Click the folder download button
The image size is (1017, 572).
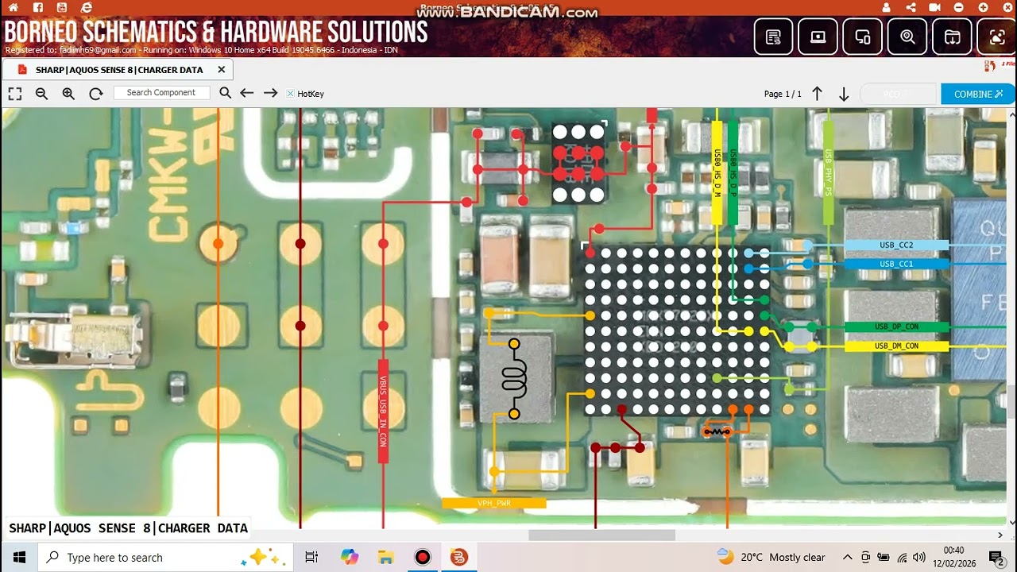[x=952, y=37]
